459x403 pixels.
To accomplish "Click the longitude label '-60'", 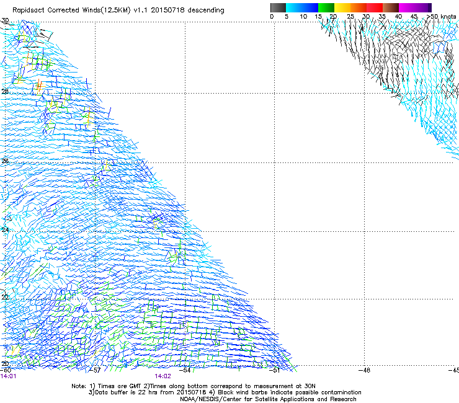I will [x=5, y=370].
